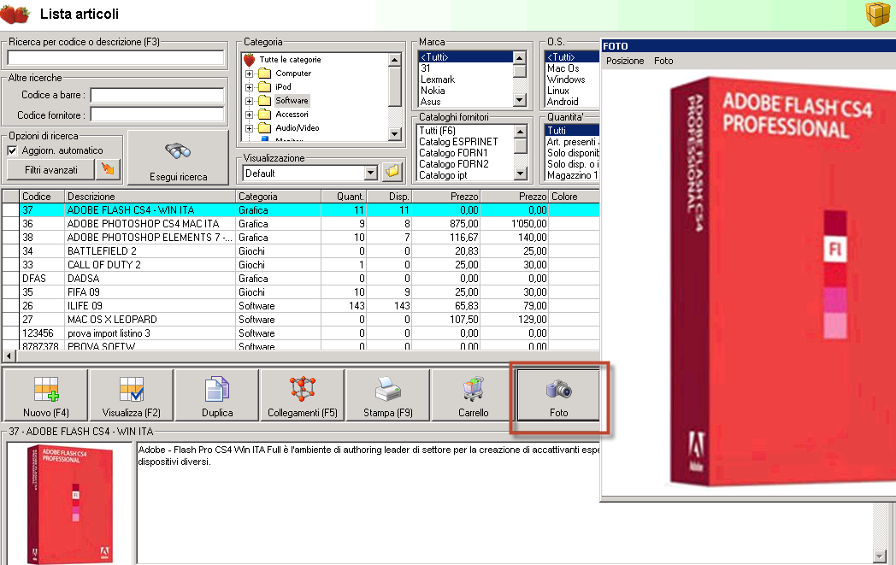Print the list with Stampa (F9)
This screenshot has height=565, width=896.
point(388,395)
